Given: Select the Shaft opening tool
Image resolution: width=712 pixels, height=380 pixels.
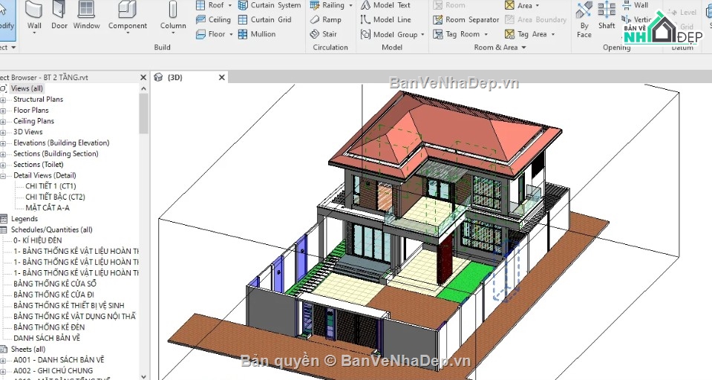Looking at the screenshot, I should point(607,16).
